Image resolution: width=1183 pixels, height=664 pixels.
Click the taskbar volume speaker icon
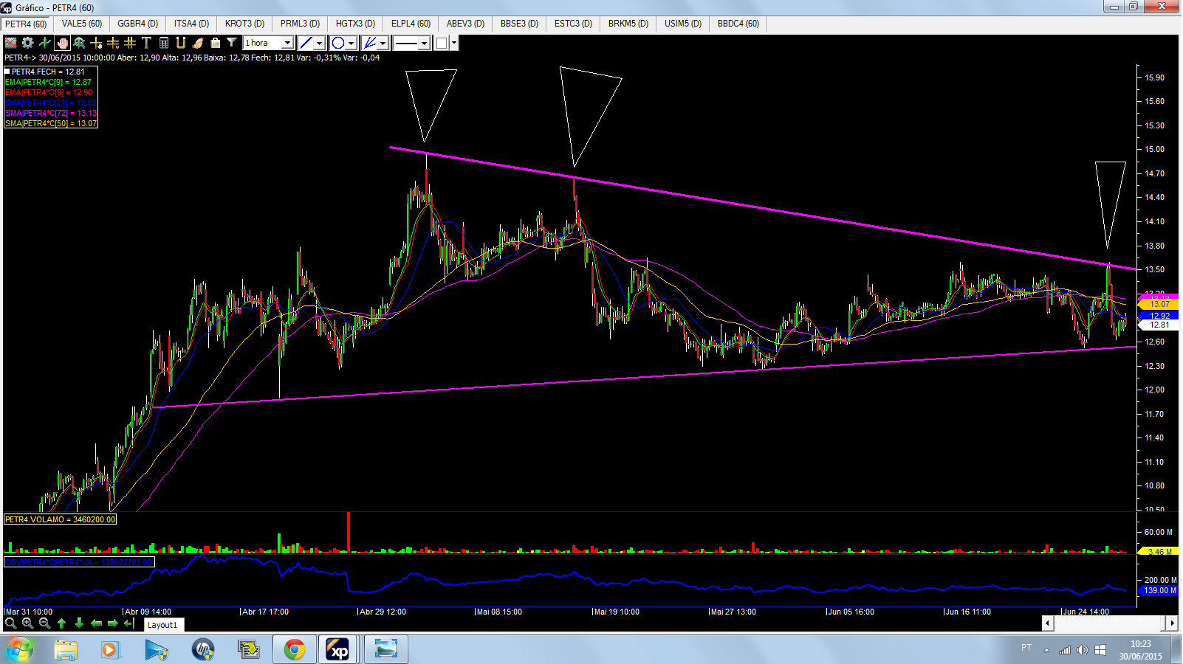1082,650
